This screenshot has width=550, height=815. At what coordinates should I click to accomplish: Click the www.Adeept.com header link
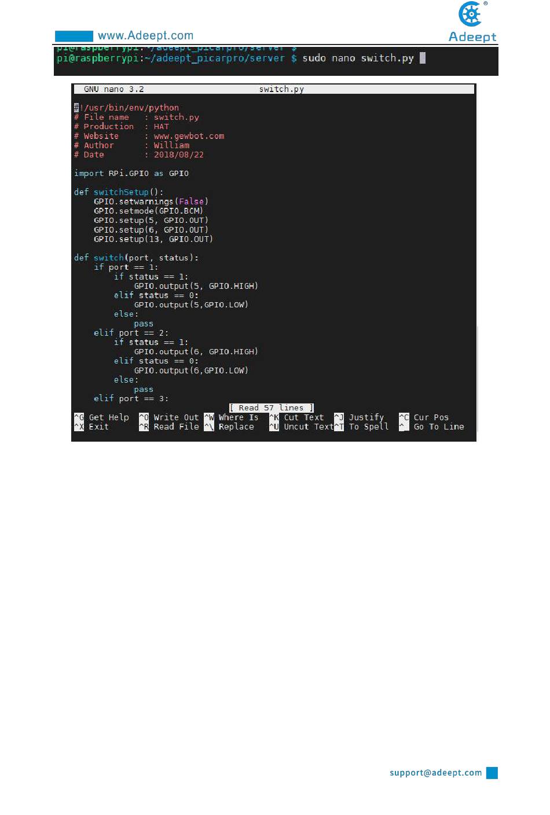coord(145,36)
